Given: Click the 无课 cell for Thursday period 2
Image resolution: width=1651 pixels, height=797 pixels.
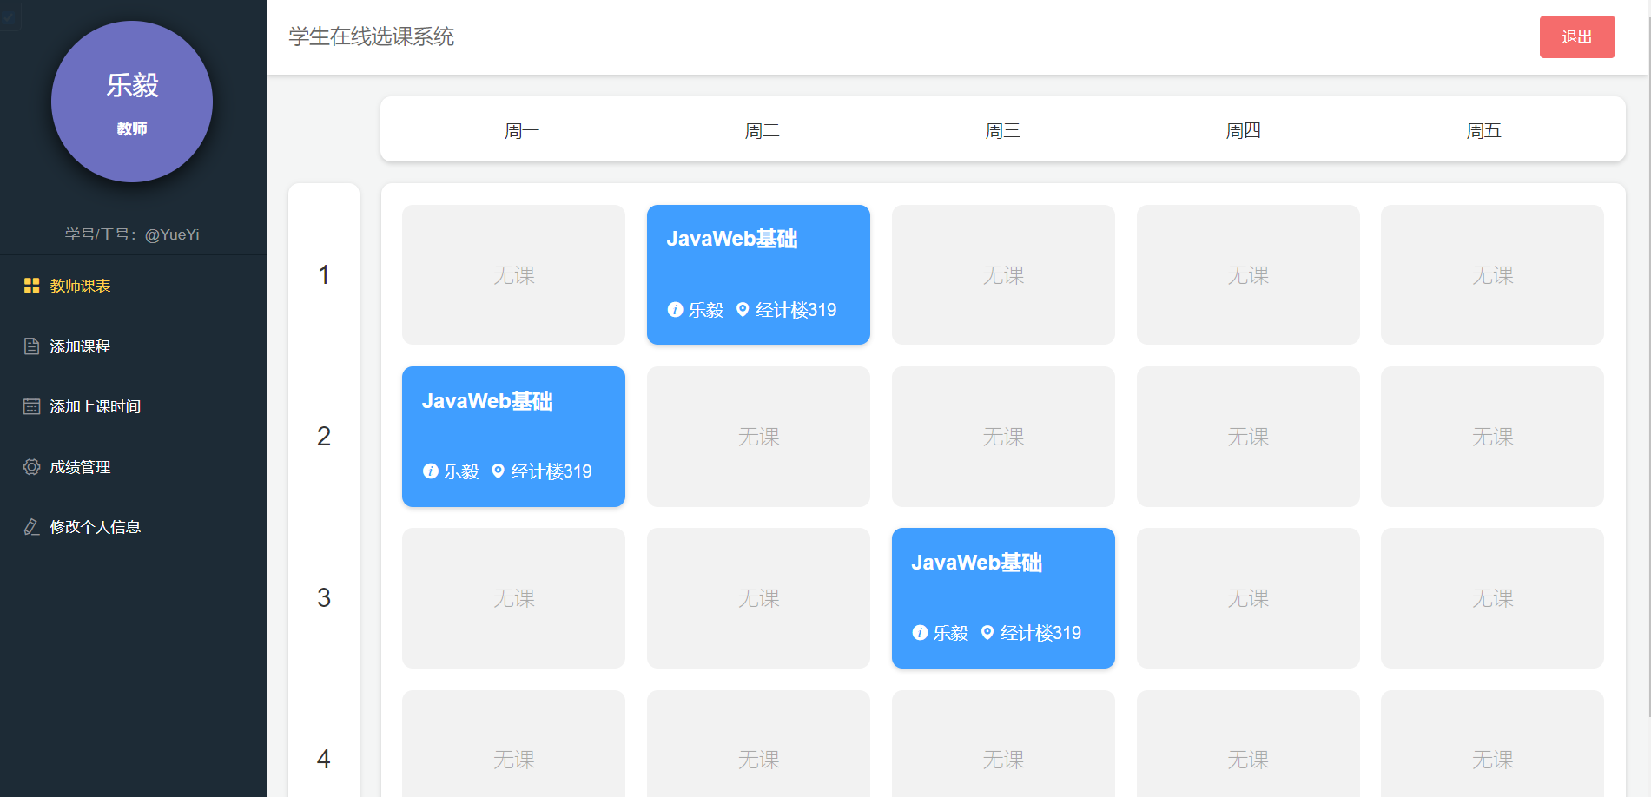Looking at the screenshot, I should pos(1248,437).
